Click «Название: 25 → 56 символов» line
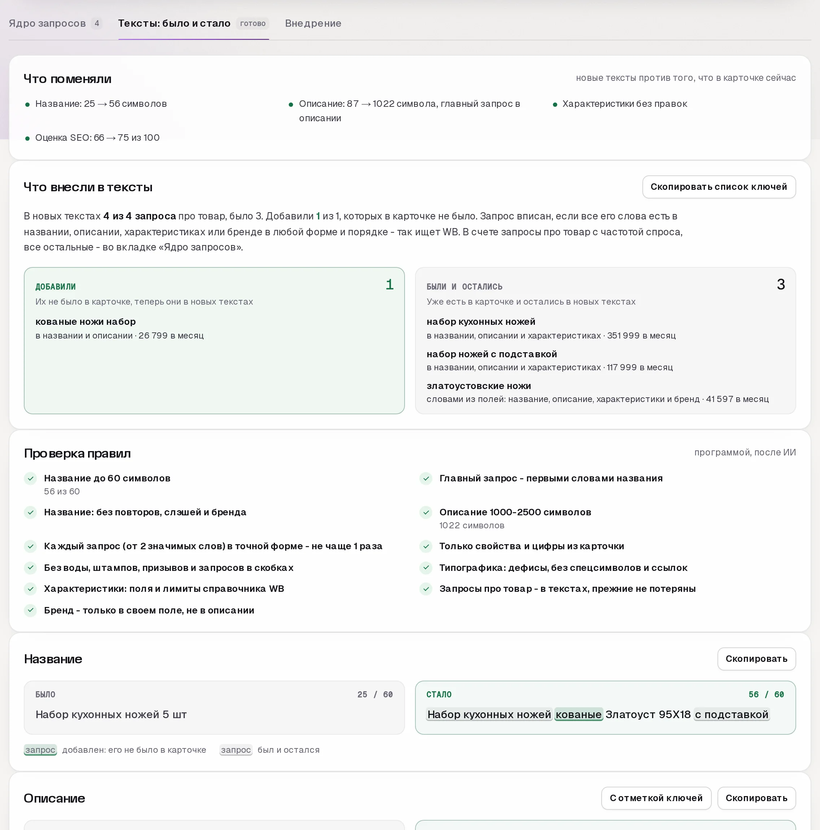The height and width of the screenshot is (830, 820). point(101,104)
